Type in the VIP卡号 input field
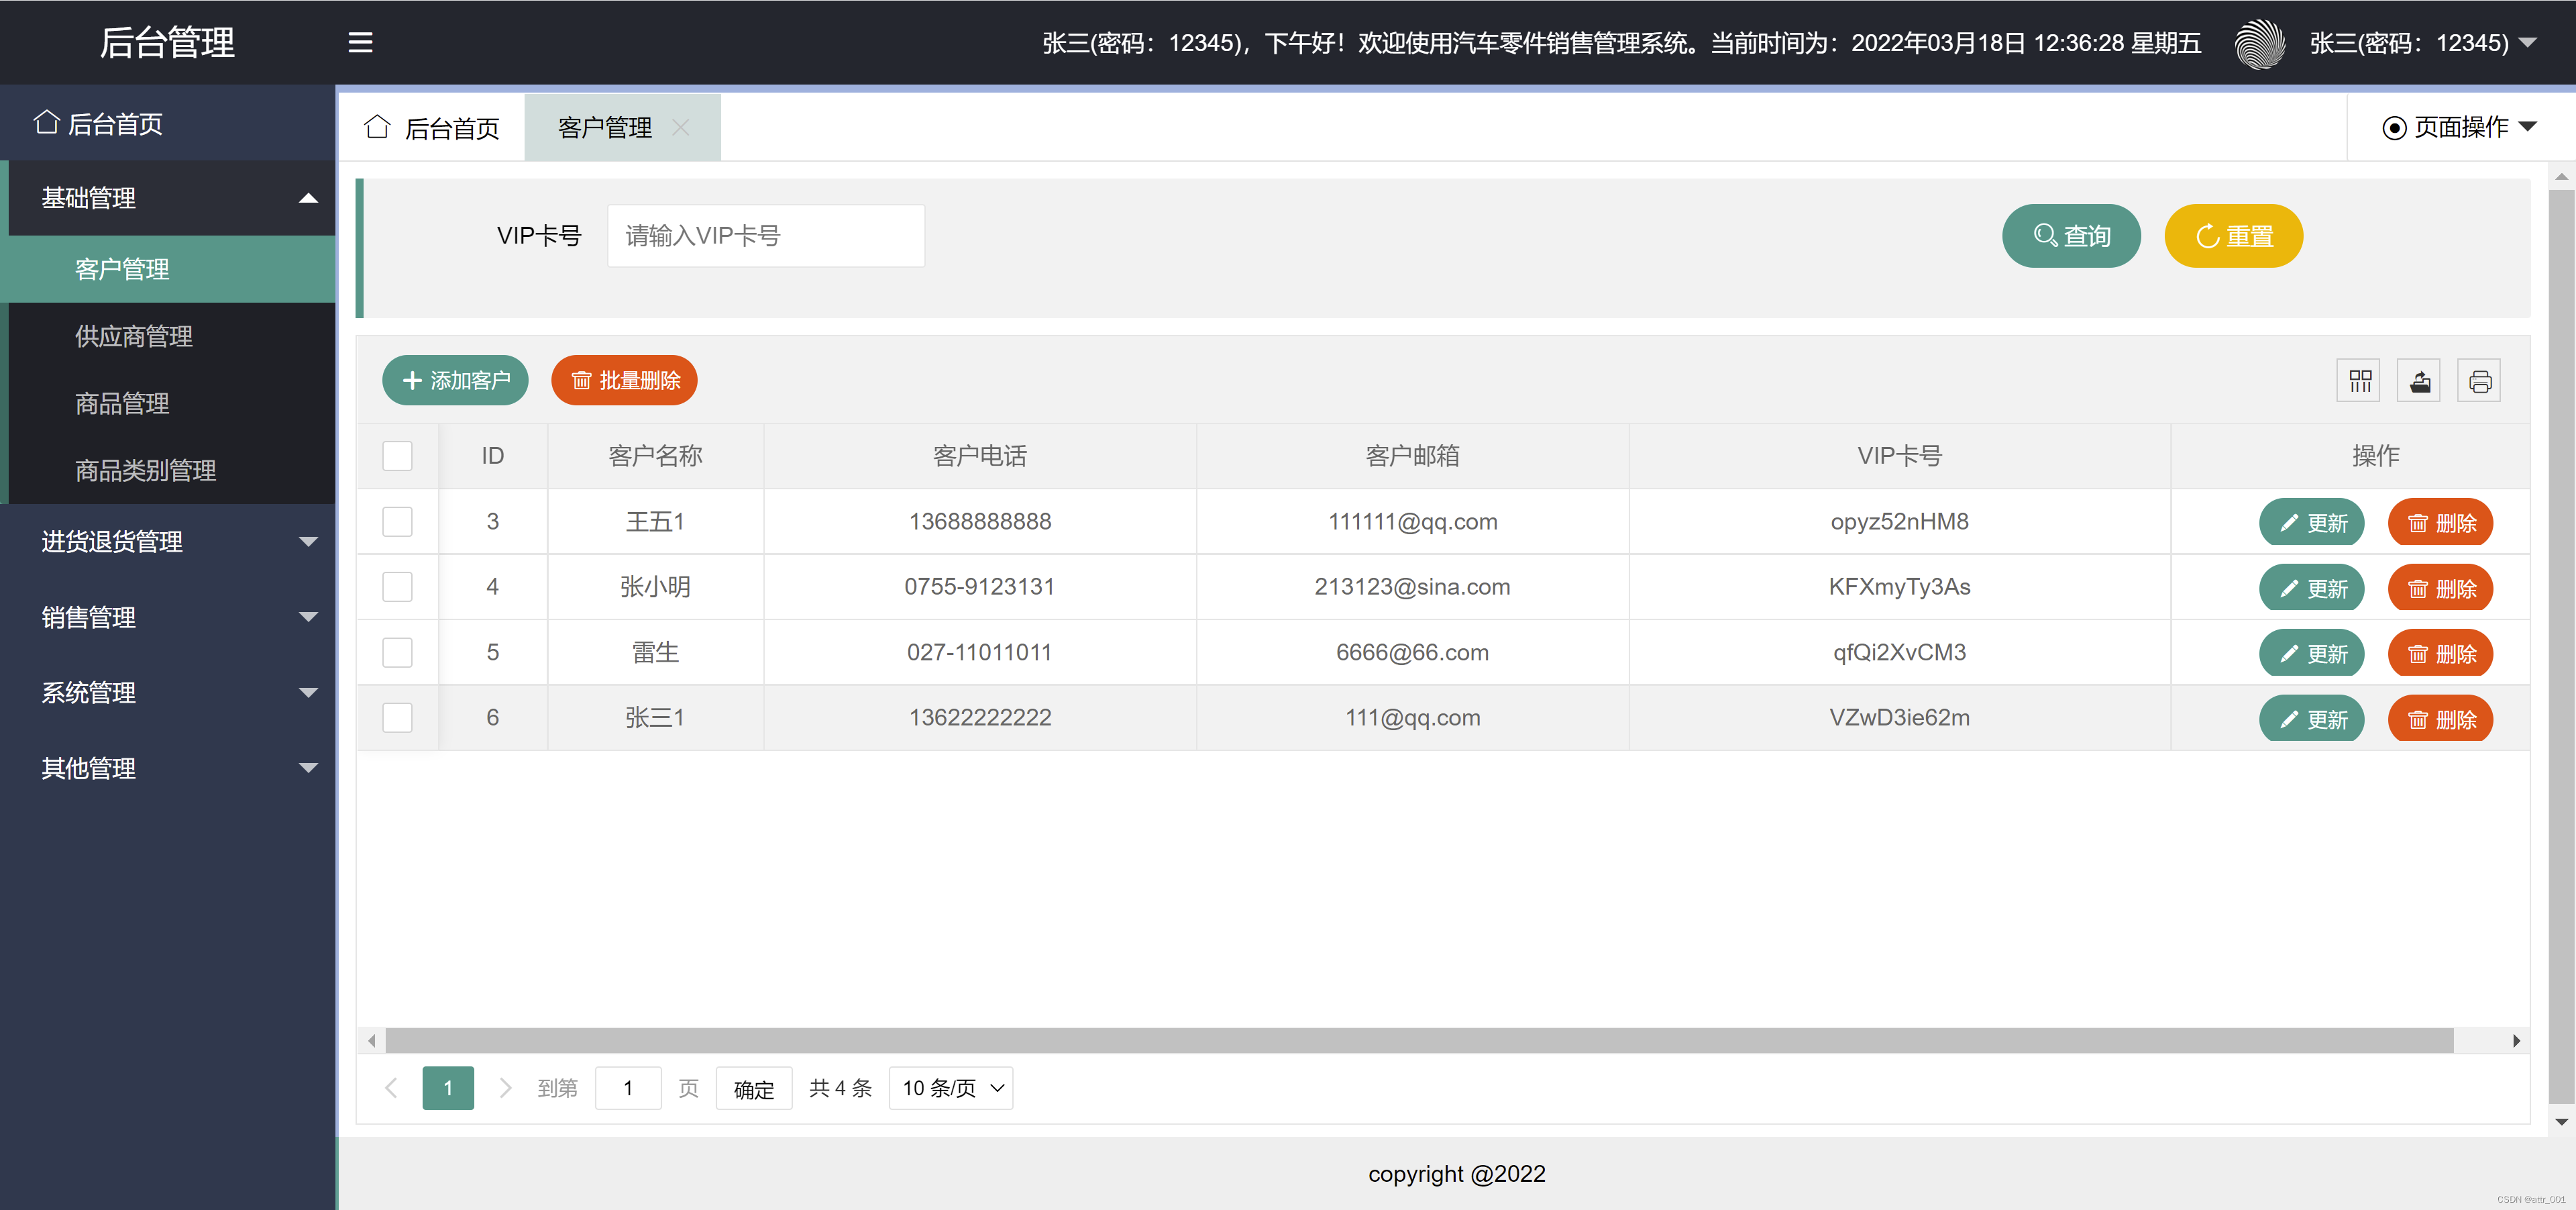The image size is (2576, 1210). point(765,235)
